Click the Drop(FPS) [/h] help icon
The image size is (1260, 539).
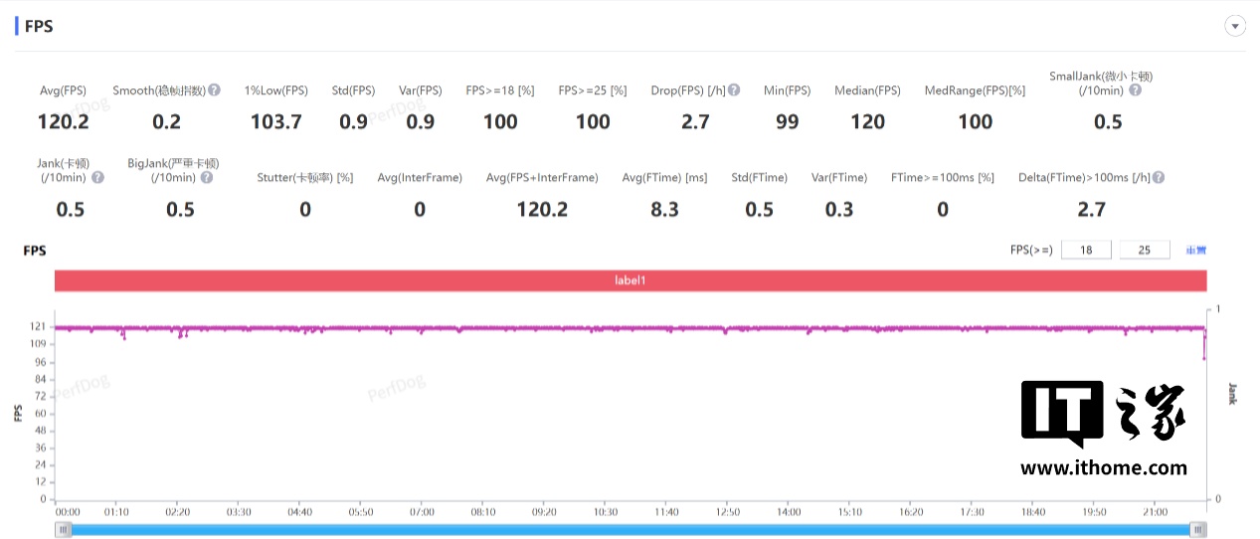coord(734,90)
